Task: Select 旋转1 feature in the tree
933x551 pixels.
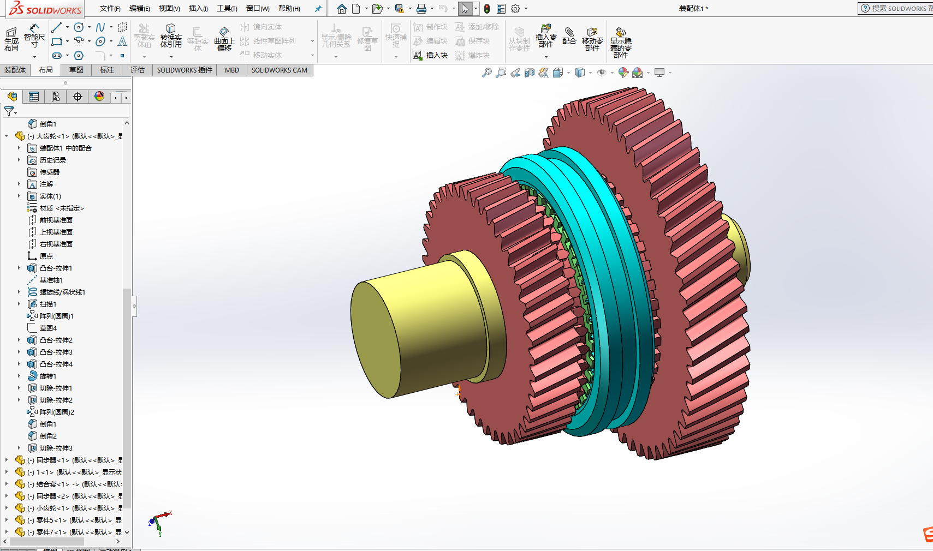Action: click(x=48, y=376)
